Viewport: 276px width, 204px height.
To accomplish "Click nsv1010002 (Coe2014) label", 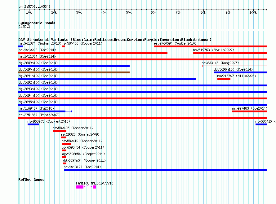I will 37,50.
